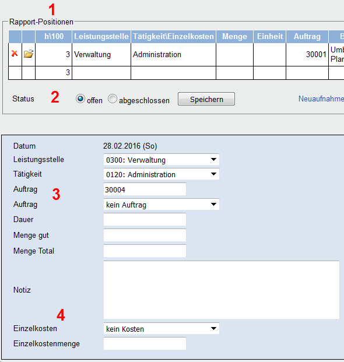Open the Einzelkosten kein Kosten dropdown
Screen dimensions: 344x362
162,329
